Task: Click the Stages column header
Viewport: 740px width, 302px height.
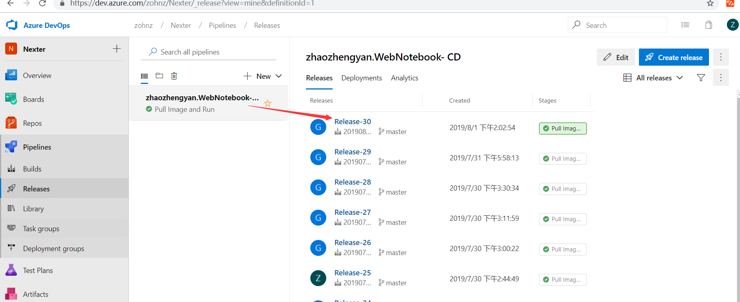Action: click(547, 101)
